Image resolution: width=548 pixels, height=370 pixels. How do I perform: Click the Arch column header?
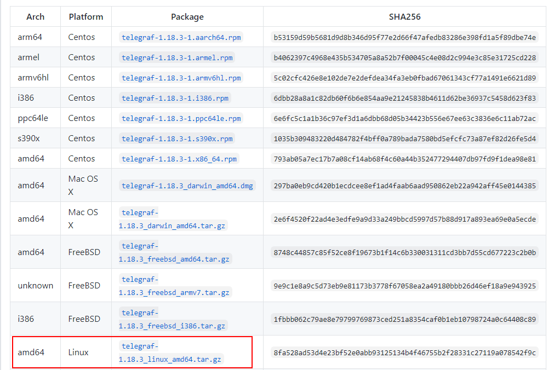coord(36,17)
